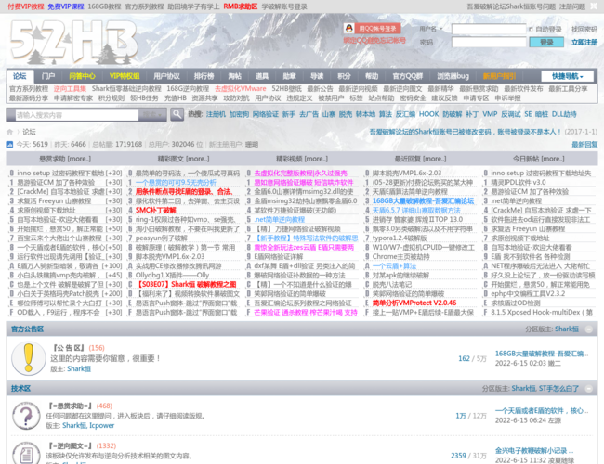
Task: Open the 公告区 exclamation mark forum icon
Action: tap(27, 356)
